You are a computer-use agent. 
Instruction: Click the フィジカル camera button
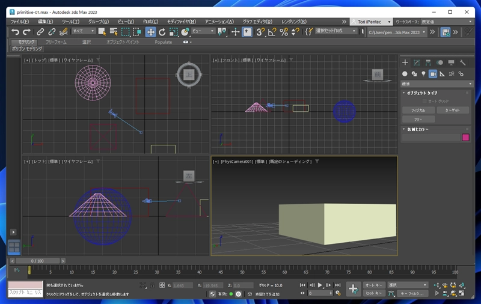(x=418, y=111)
